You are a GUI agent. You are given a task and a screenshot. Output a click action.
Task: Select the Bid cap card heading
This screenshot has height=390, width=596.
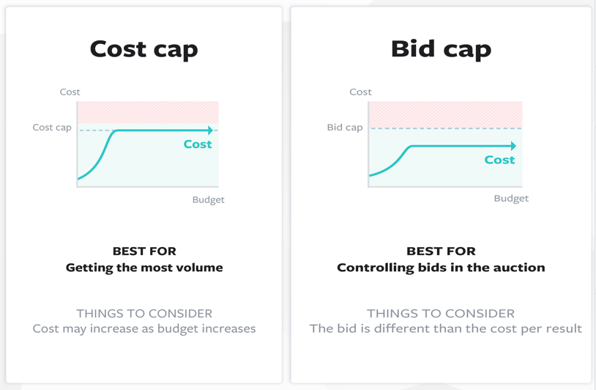pyautogui.click(x=441, y=49)
